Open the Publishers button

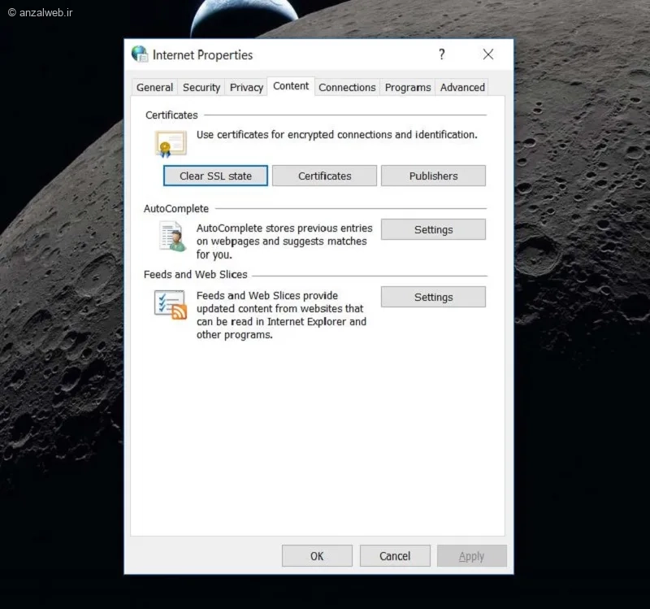coord(433,176)
